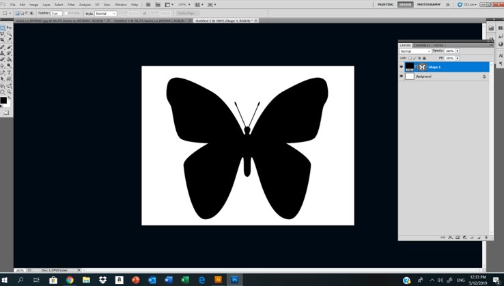This screenshot has width=504, height=286.
Task: Select the Spot Healing Brush tool
Action: point(3,47)
